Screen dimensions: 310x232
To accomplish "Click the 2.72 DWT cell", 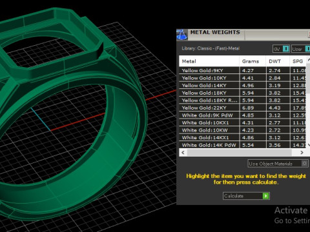I will 278,130.
